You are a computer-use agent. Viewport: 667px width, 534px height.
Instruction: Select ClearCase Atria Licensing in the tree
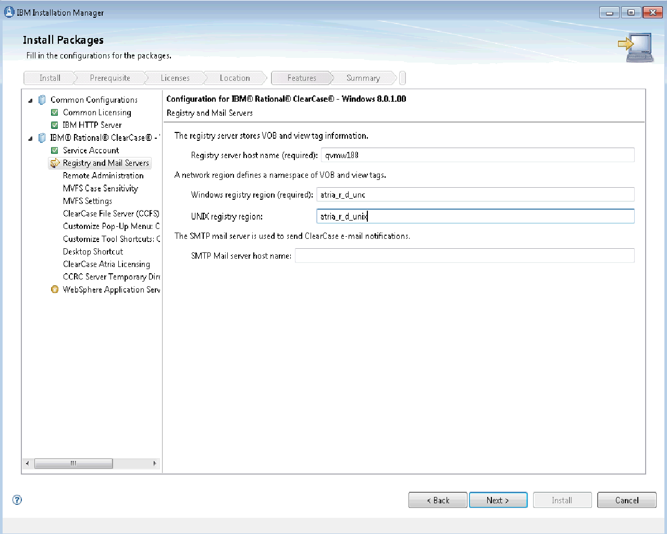point(106,264)
